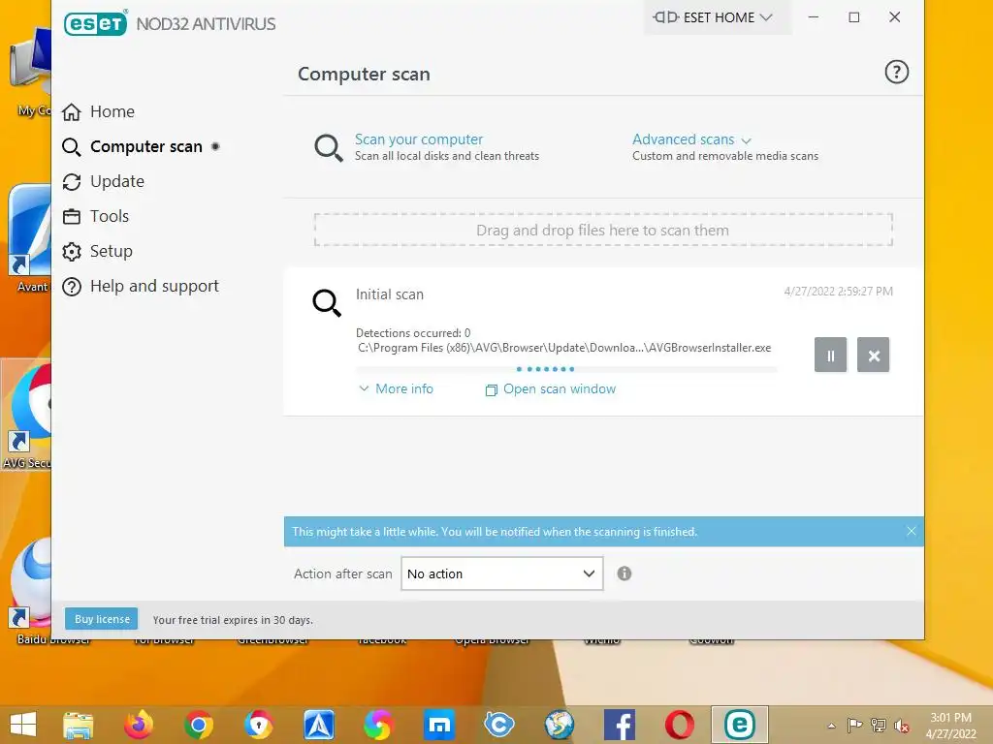Image resolution: width=993 pixels, height=744 pixels.
Task: Expand More info for the scan
Action: [x=397, y=388]
